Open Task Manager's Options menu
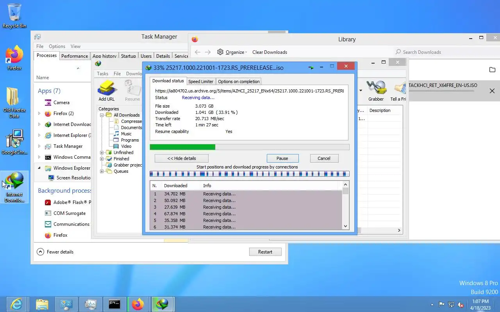 click(57, 46)
